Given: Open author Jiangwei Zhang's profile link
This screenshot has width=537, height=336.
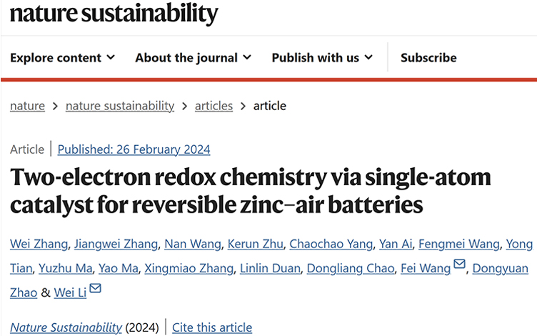Looking at the screenshot, I should (x=116, y=244).
